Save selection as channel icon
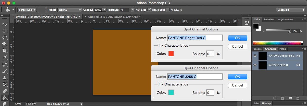The height and width of the screenshot is (106, 307). [x=283, y=98]
